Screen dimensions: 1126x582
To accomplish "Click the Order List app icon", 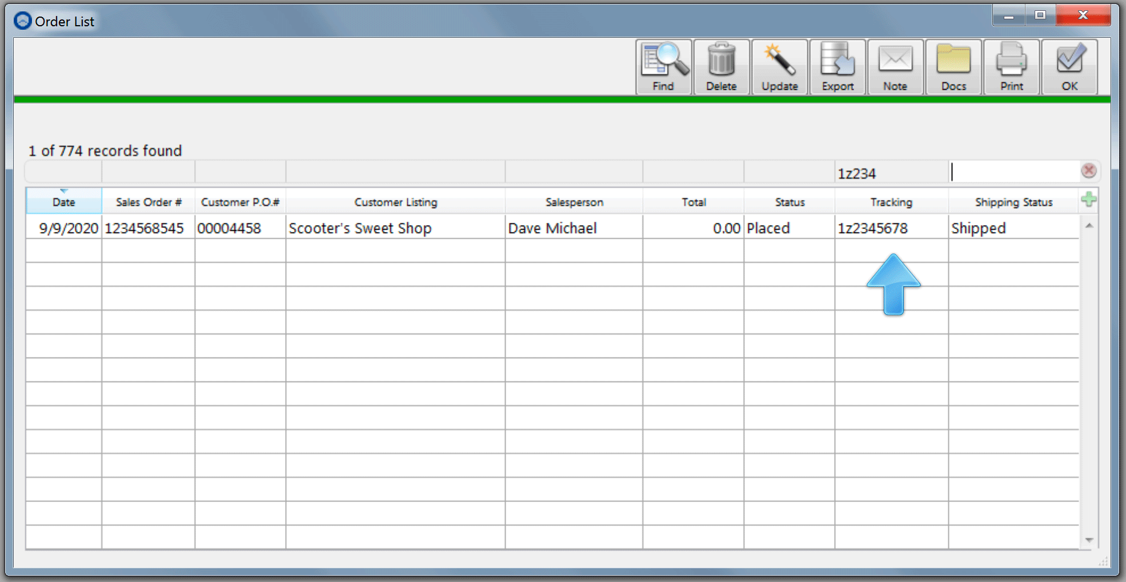I will click(x=23, y=21).
